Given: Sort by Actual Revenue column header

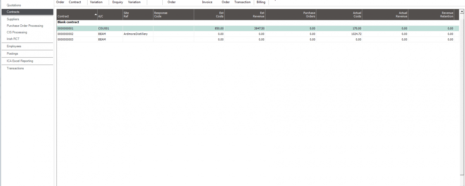Looking at the screenshot, I should 385,15.
